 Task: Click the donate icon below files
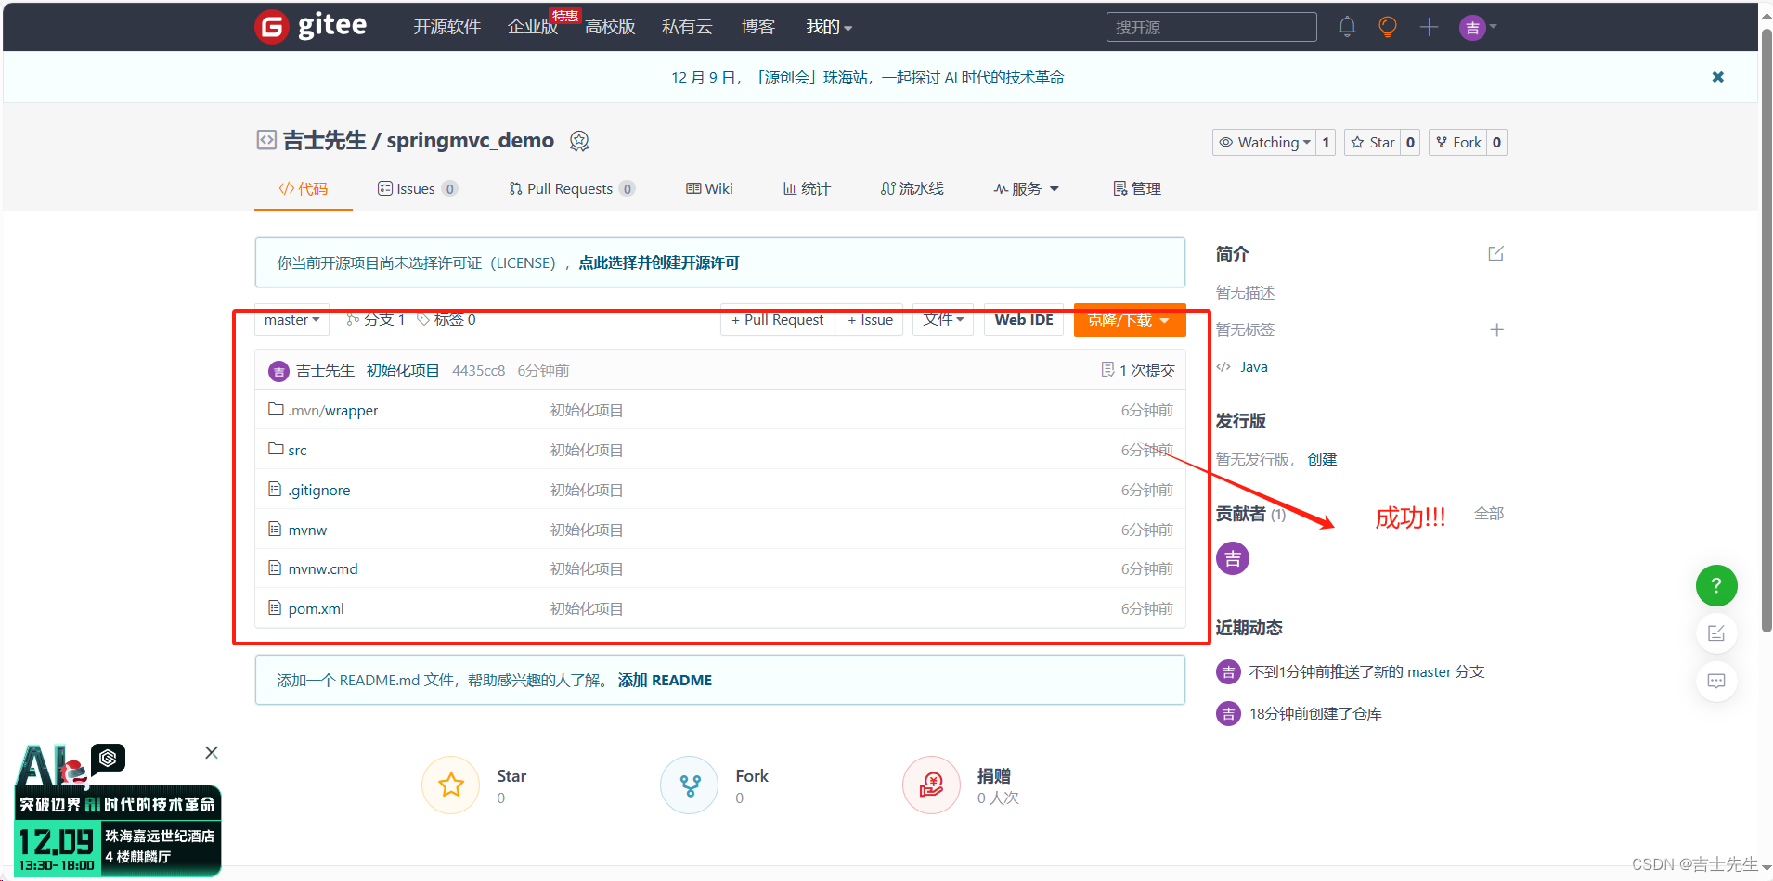pyautogui.click(x=931, y=785)
